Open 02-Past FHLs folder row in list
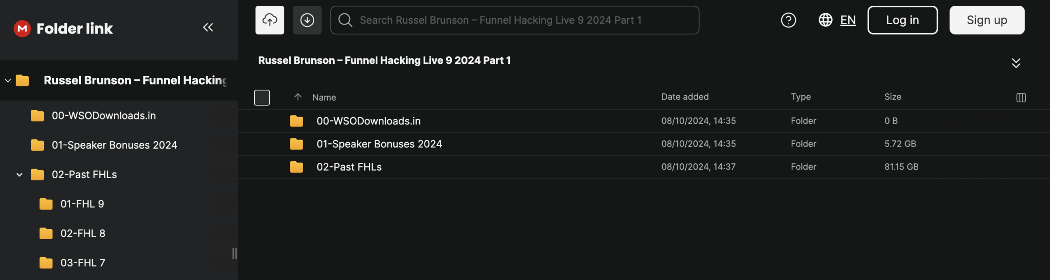This screenshot has height=280, width=1050. [349, 167]
